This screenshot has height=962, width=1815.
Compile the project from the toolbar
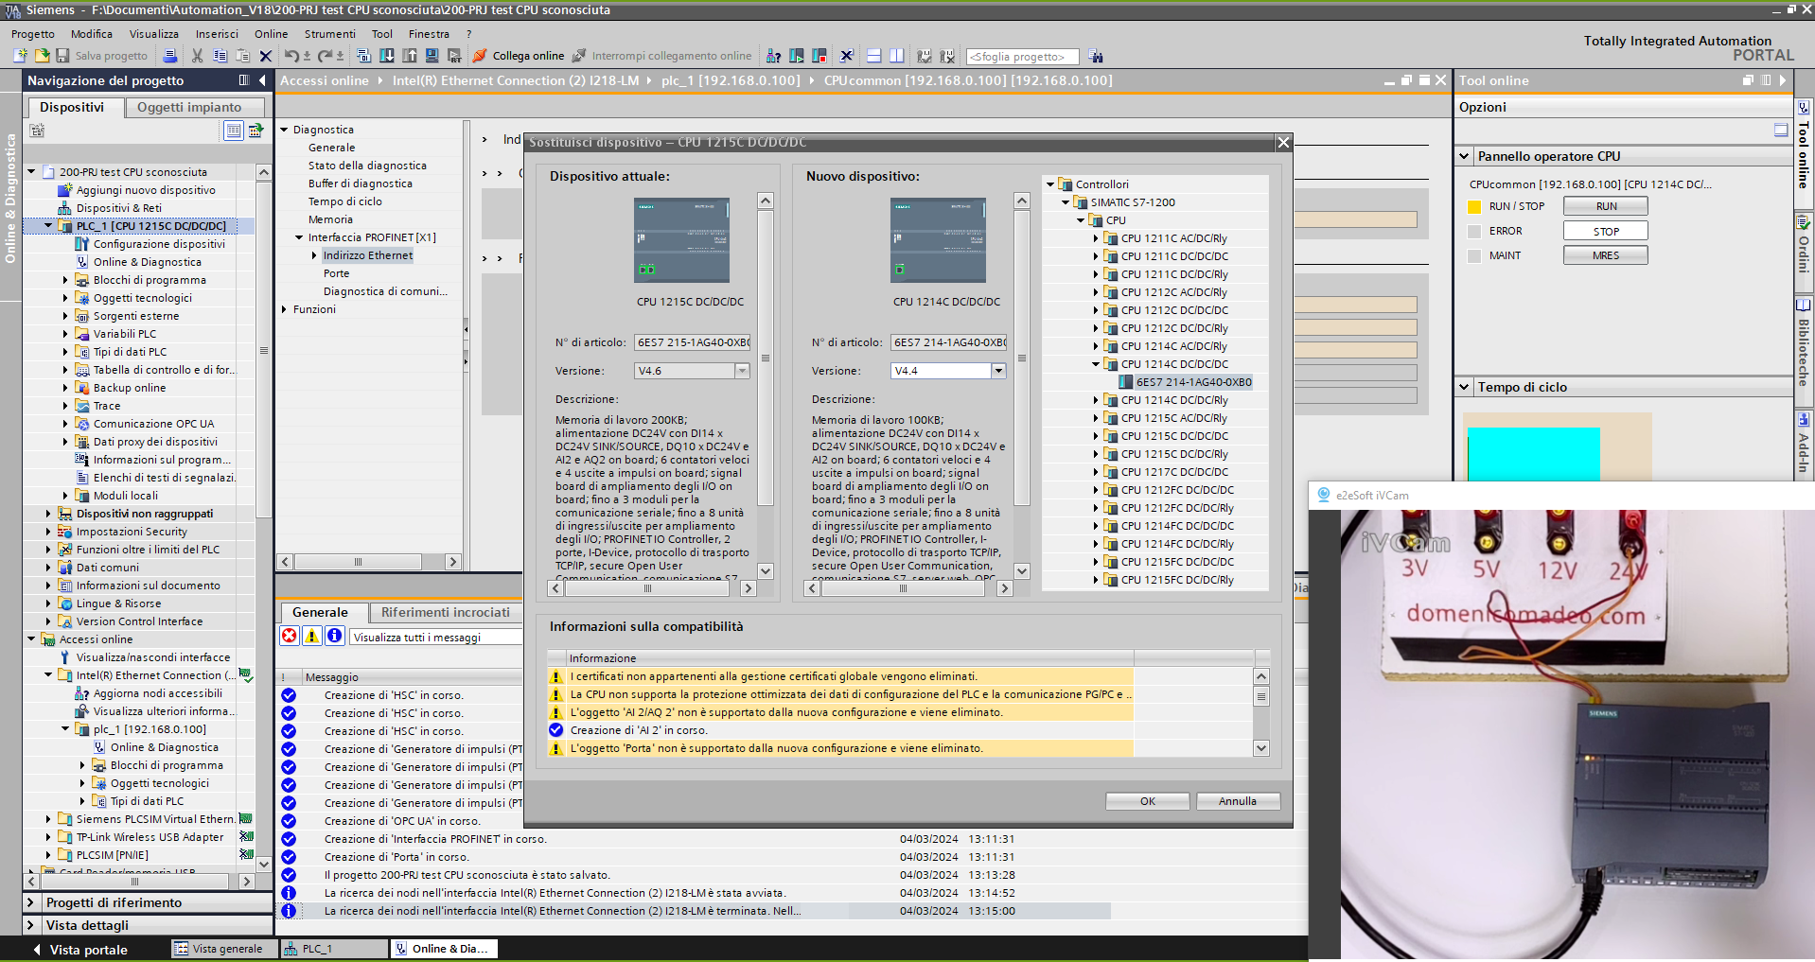click(x=364, y=56)
